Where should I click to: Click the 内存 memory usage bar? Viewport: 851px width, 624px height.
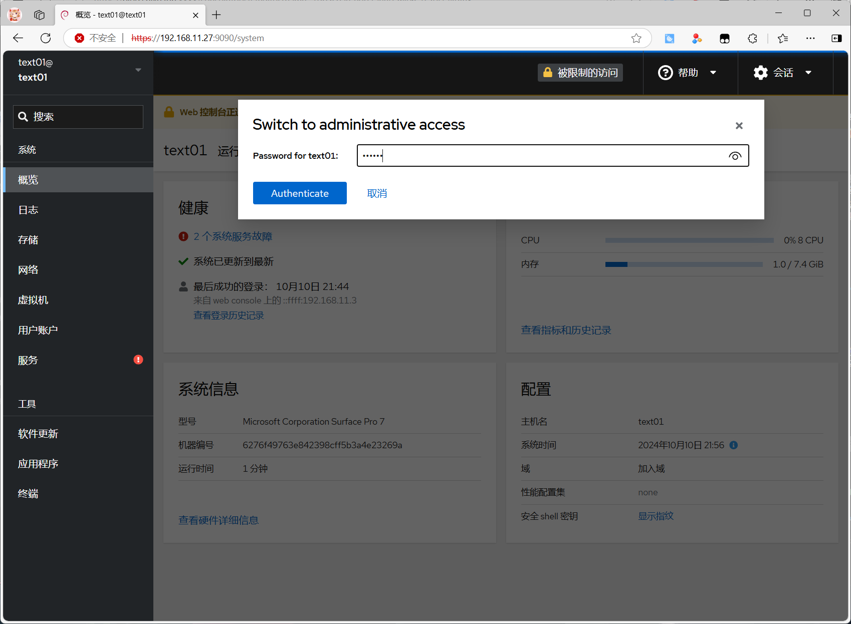pos(684,264)
